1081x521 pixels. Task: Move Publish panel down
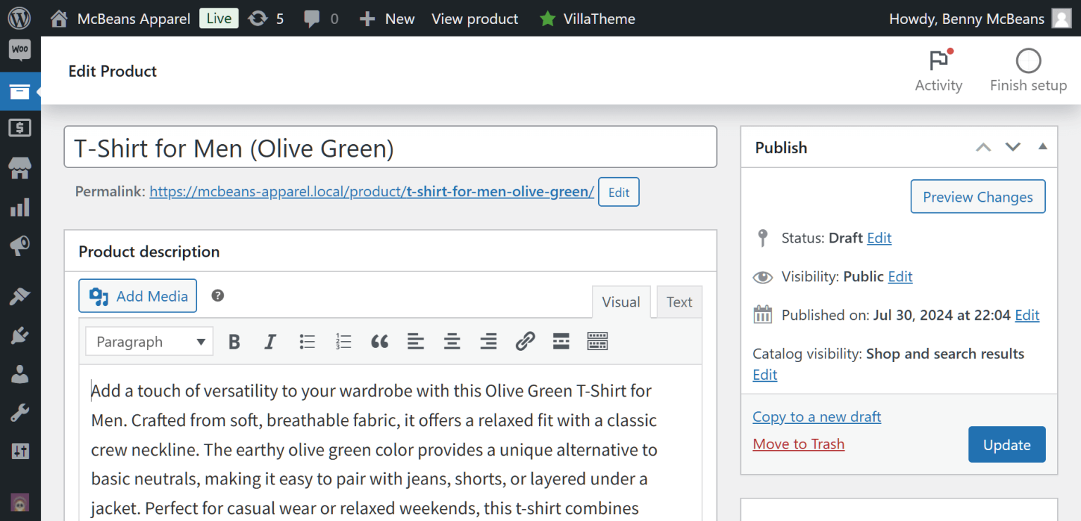pyautogui.click(x=1013, y=147)
